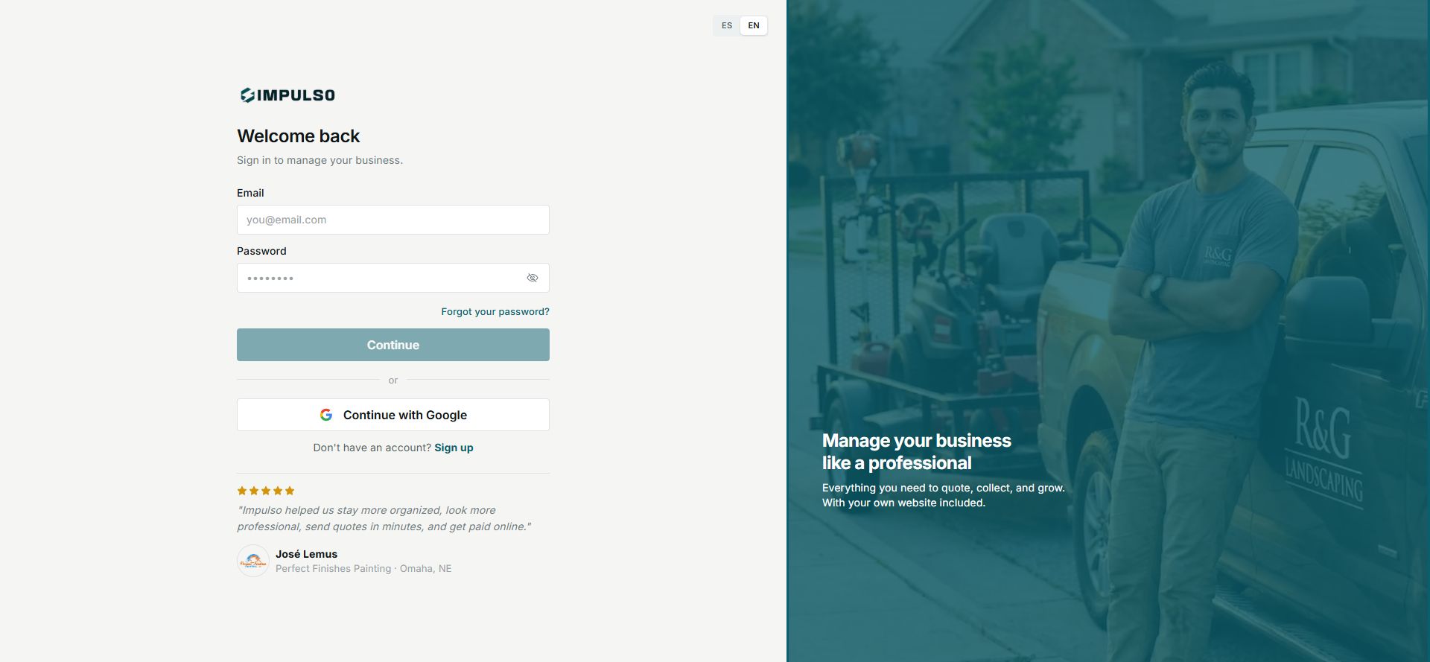Switch language to ES

pyautogui.click(x=727, y=25)
